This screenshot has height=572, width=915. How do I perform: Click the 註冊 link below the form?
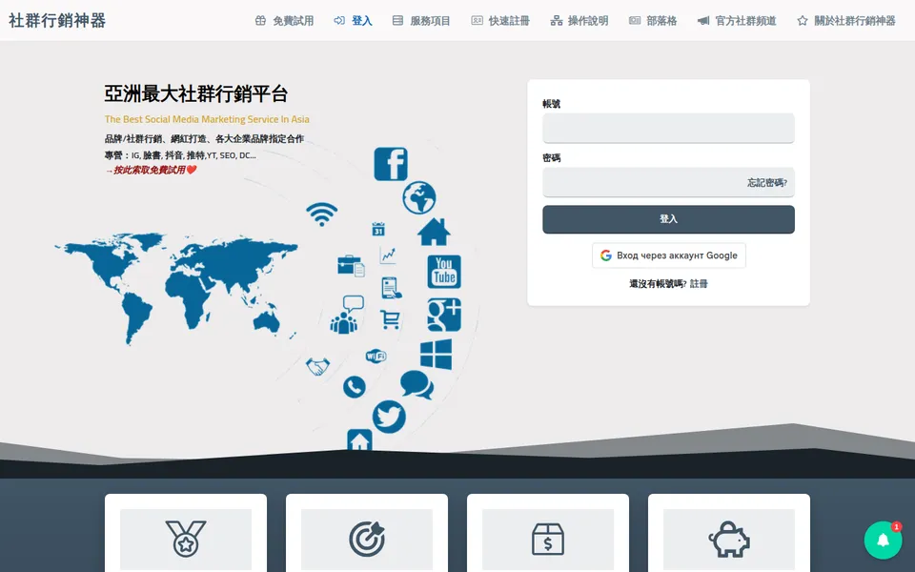699,284
